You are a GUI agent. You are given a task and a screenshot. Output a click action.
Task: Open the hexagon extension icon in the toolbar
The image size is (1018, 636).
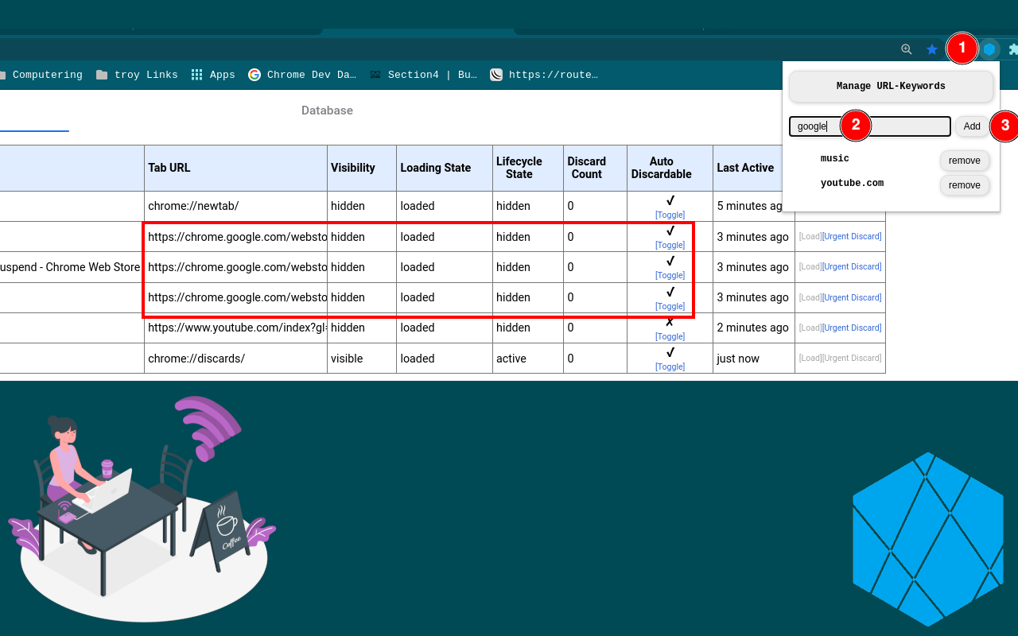pyautogui.click(x=989, y=48)
